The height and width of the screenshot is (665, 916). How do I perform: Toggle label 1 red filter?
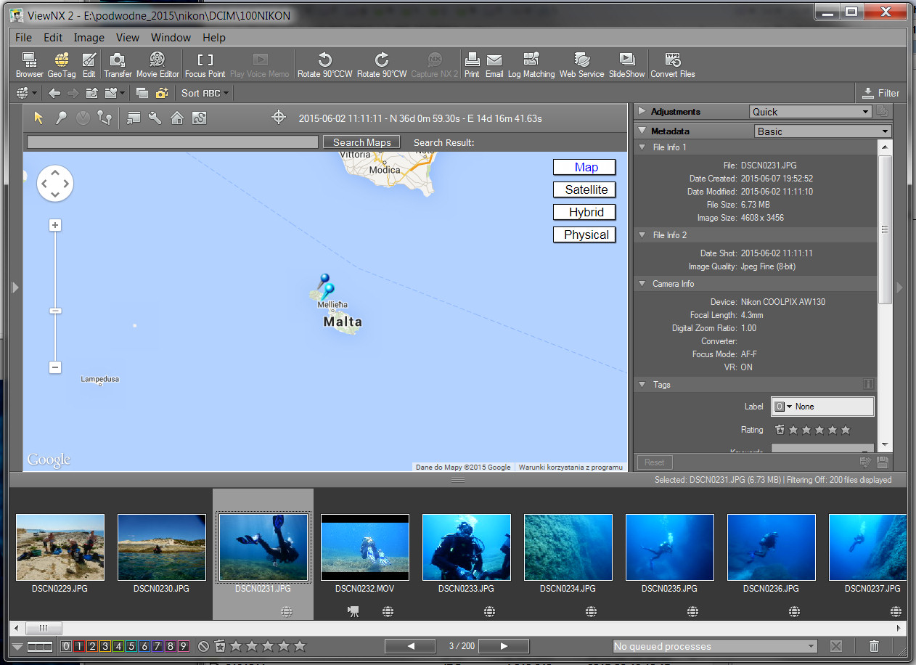[x=80, y=646]
